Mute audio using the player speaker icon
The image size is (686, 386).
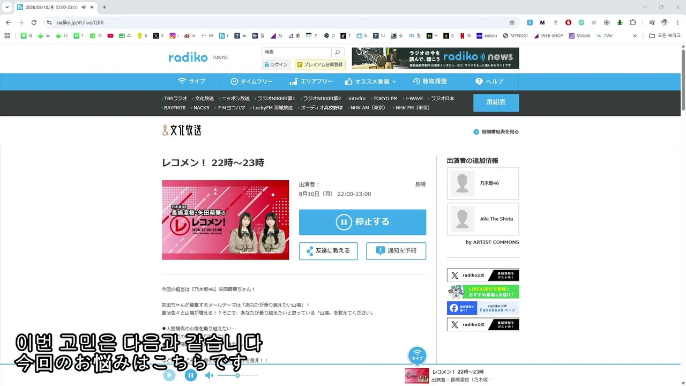pyautogui.click(x=209, y=375)
